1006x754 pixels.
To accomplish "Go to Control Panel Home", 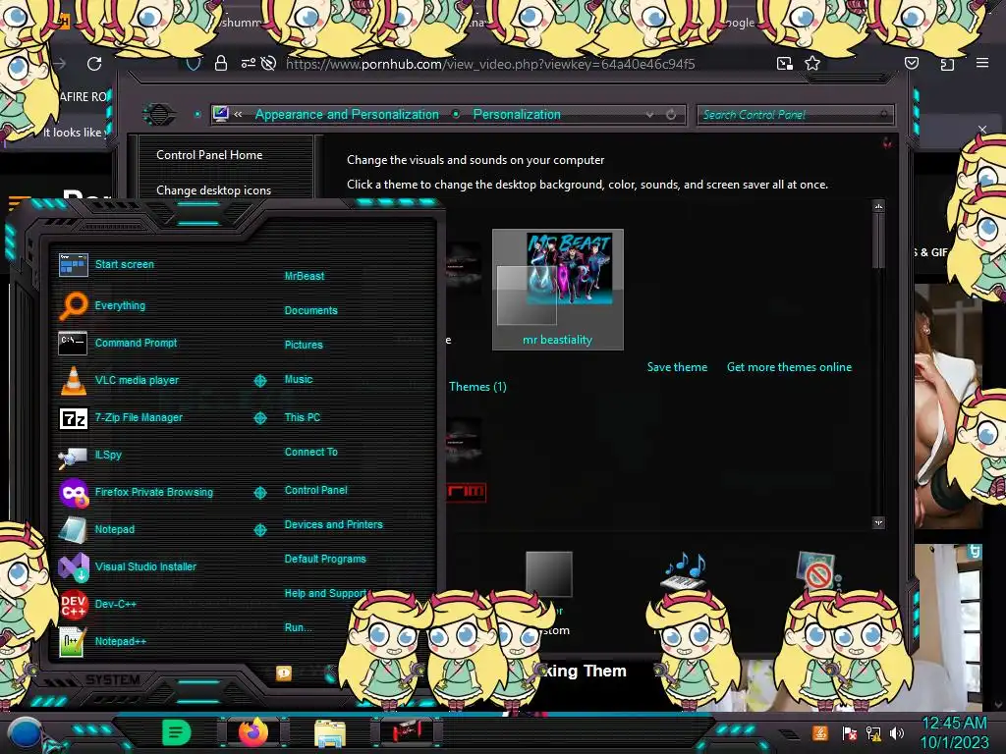I will point(209,154).
